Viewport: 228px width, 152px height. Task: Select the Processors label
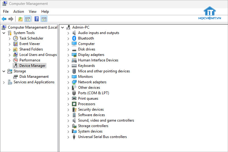click(87, 104)
